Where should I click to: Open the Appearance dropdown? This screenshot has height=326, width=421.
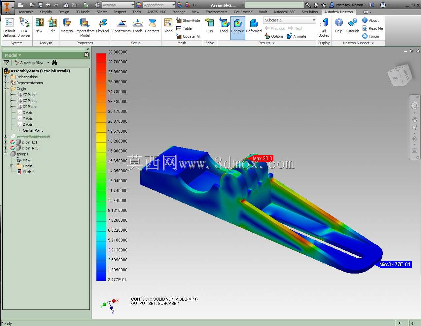tap(159, 5)
